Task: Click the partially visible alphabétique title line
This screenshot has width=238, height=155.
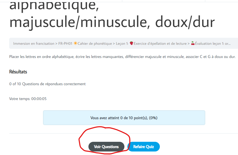Action: (x=54, y=6)
